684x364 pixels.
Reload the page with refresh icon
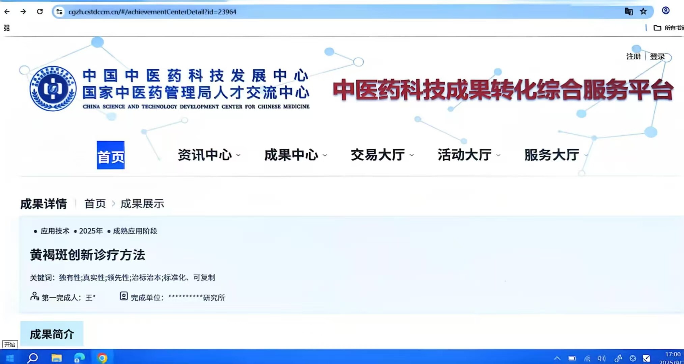(x=40, y=12)
